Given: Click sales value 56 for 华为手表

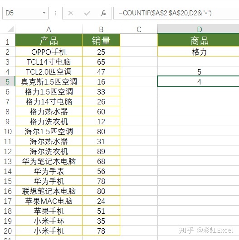Looking at the screenshot, I should click(101, 171).
